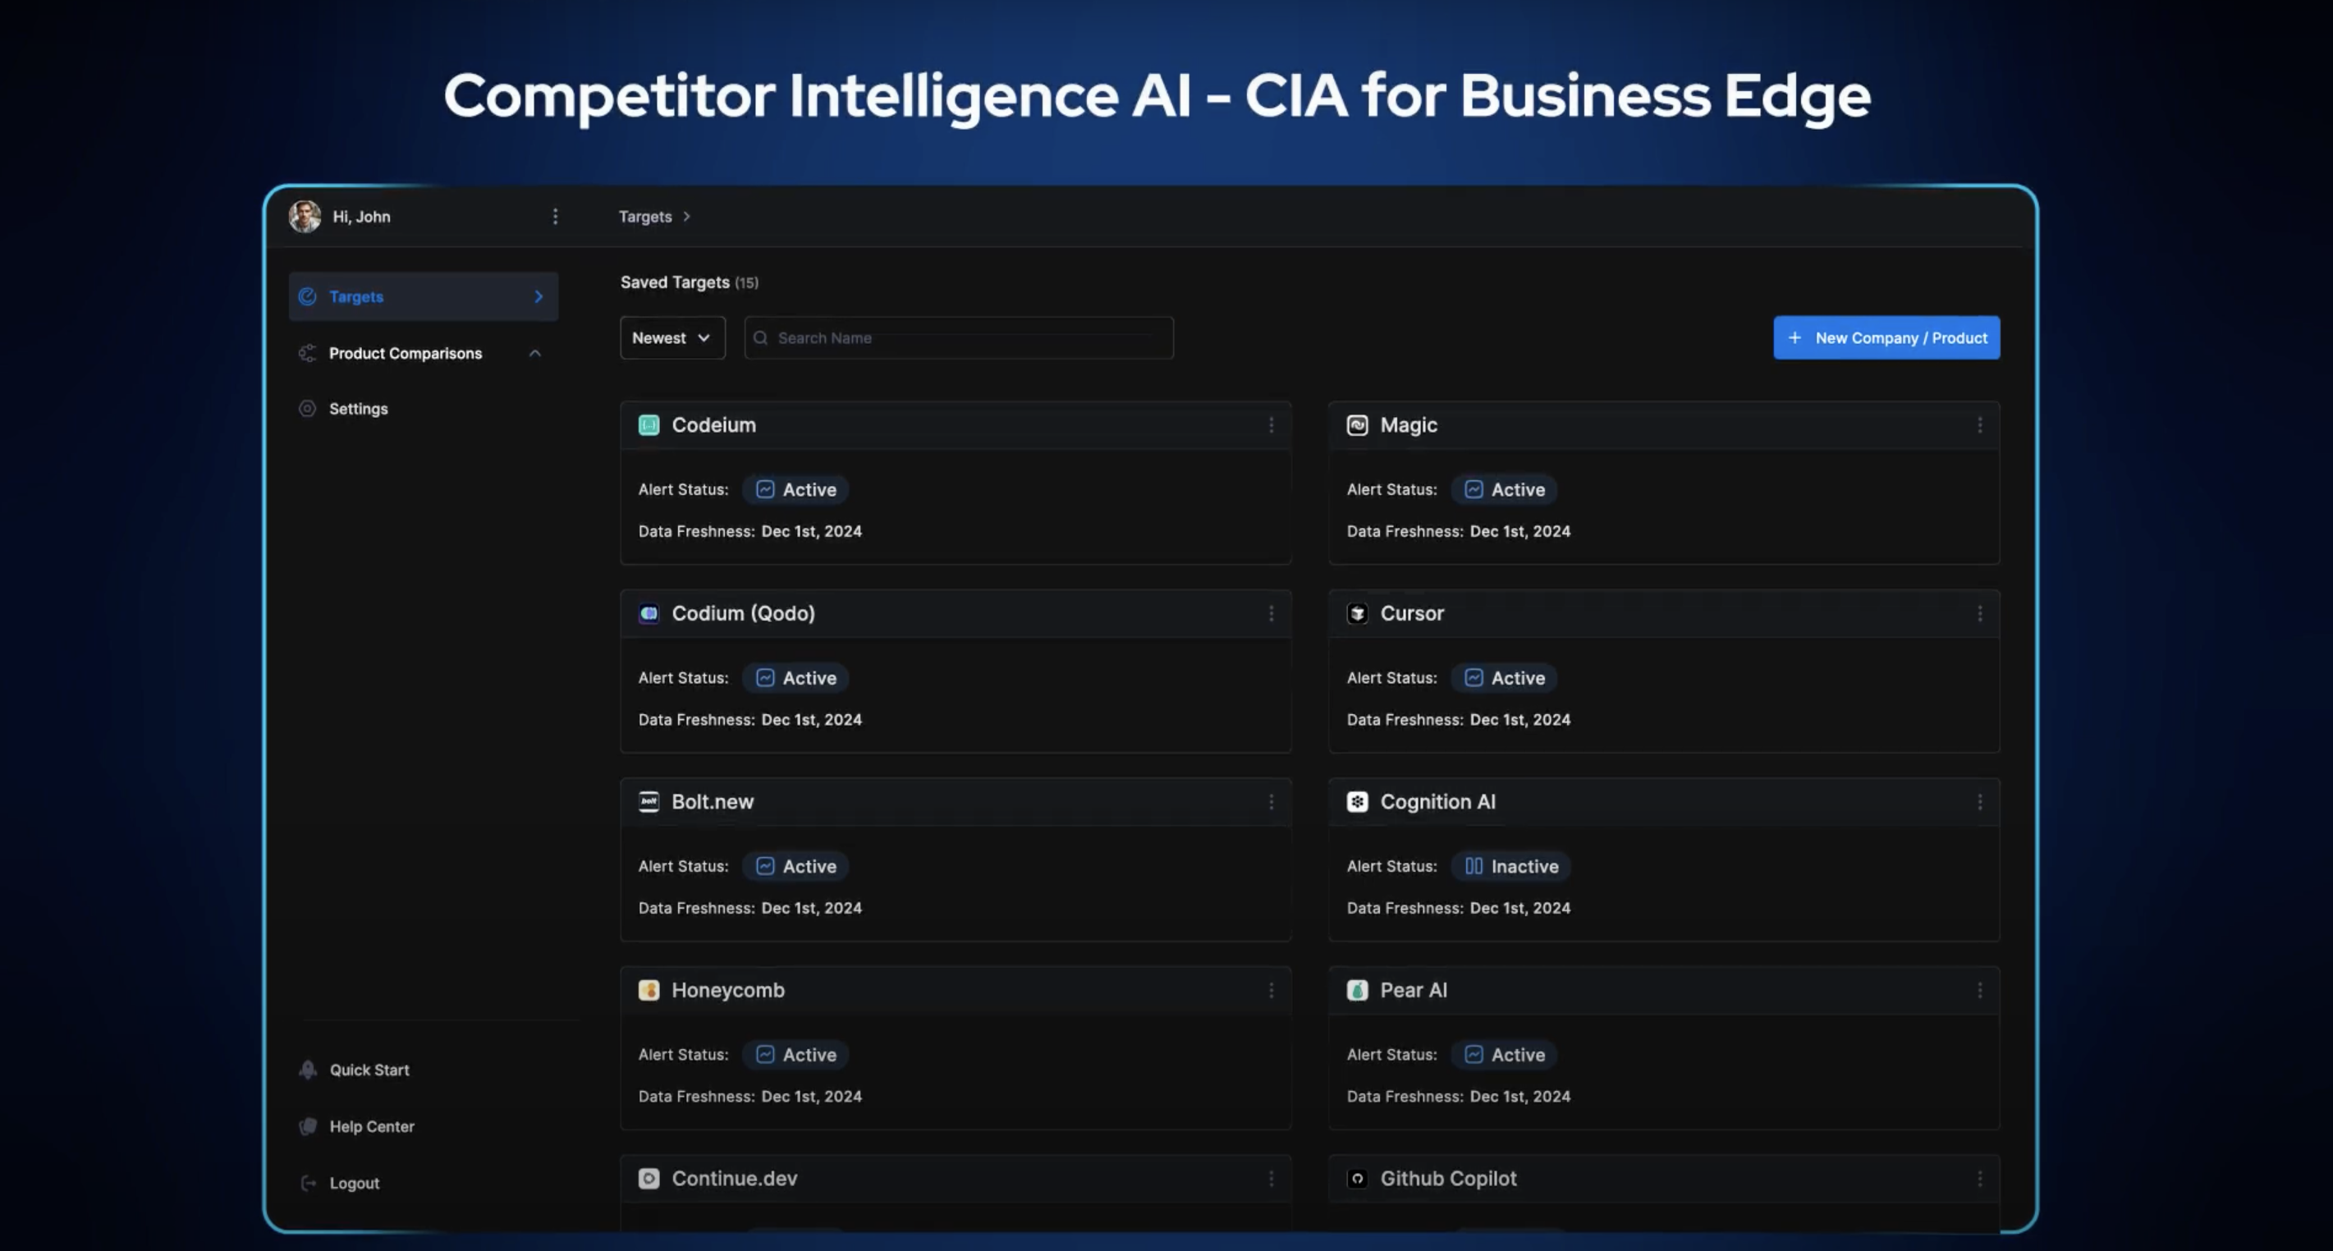The image size is (2333, 1251).
Task: Click John's profile avatar
Action: click(x=305, y=217)
